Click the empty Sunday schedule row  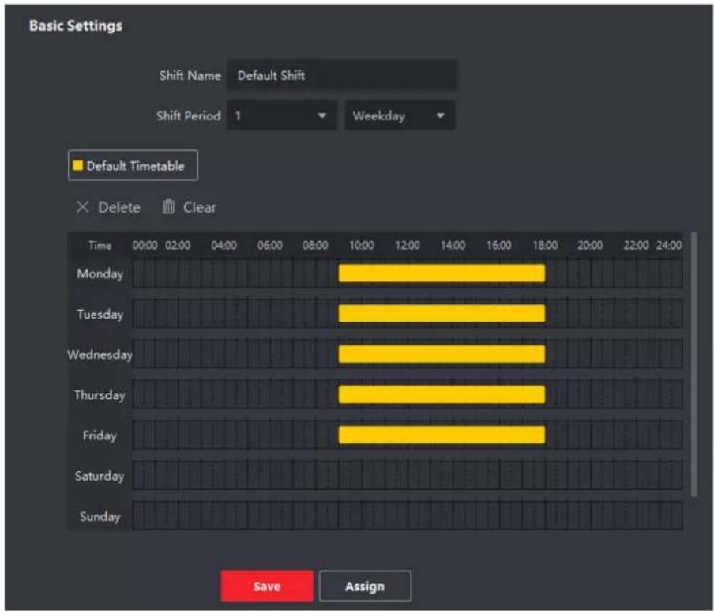click(x=408, y=515)
